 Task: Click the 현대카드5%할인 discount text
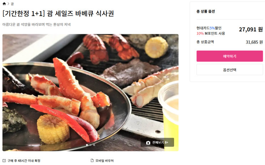click(x=209, y=28)
